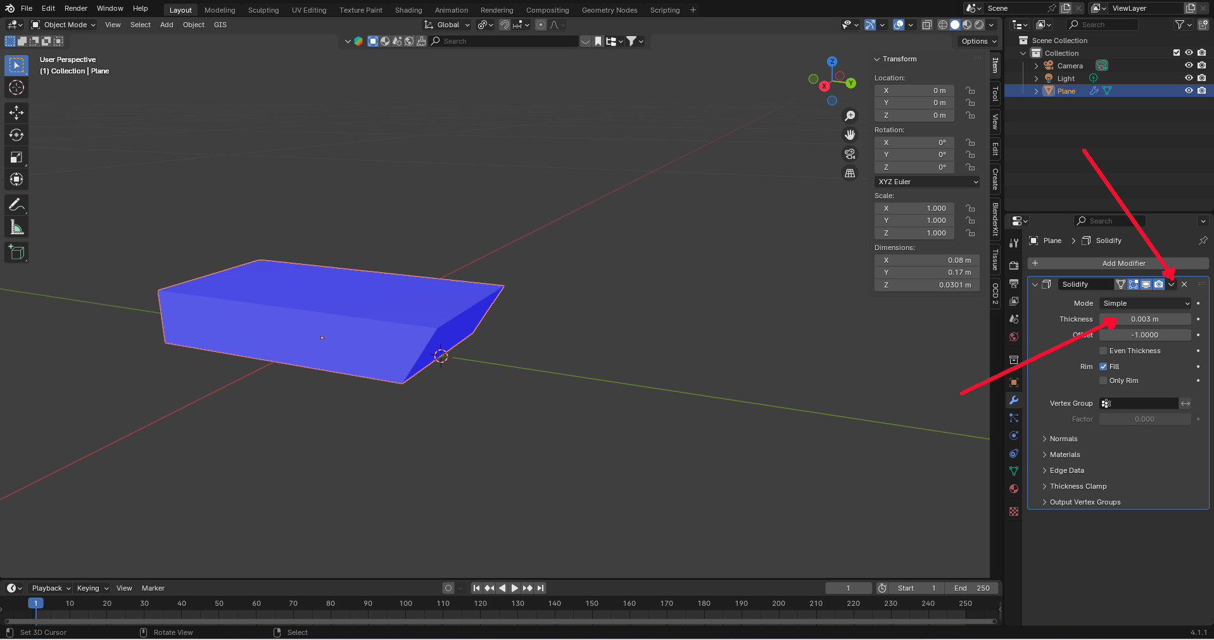
Task: Choose the Add Cube tool
Action: [16, 253]
